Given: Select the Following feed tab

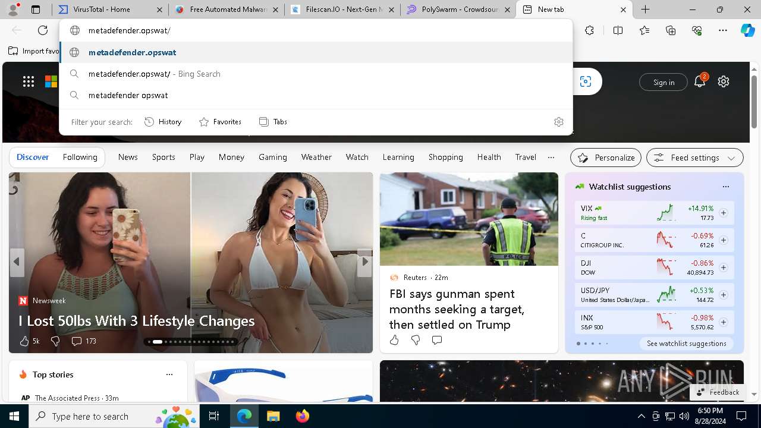Looking at the screenshot, I should [80, 157].
